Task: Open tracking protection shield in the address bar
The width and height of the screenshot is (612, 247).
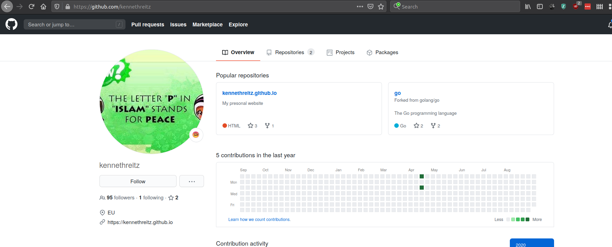Action: [57, 7]
